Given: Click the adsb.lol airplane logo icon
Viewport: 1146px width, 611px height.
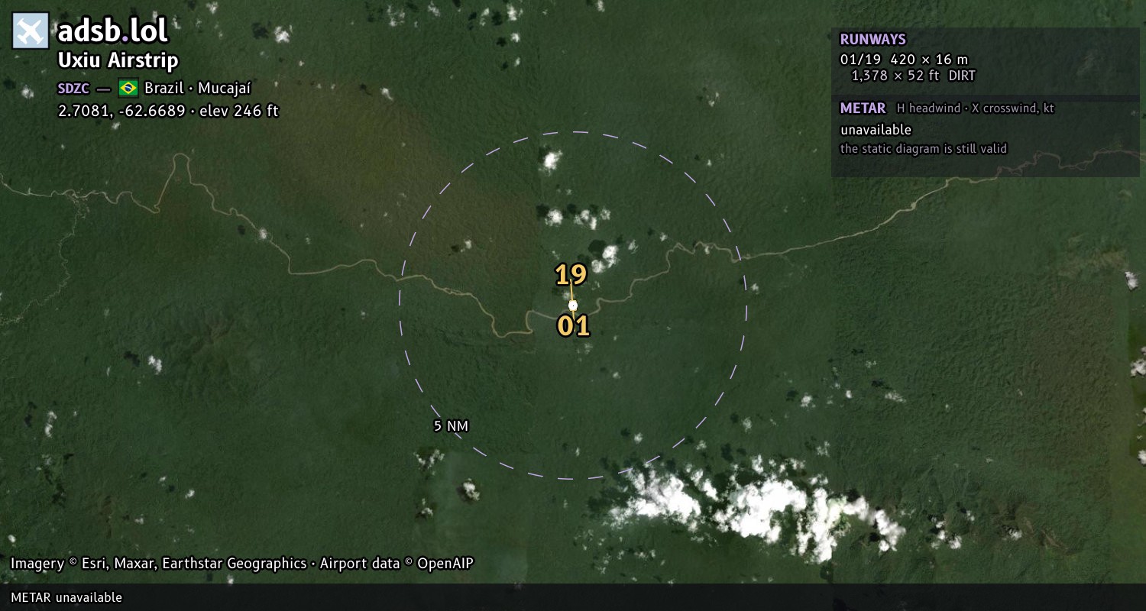Looking at the screenshot, I should (x=31, y=31).
